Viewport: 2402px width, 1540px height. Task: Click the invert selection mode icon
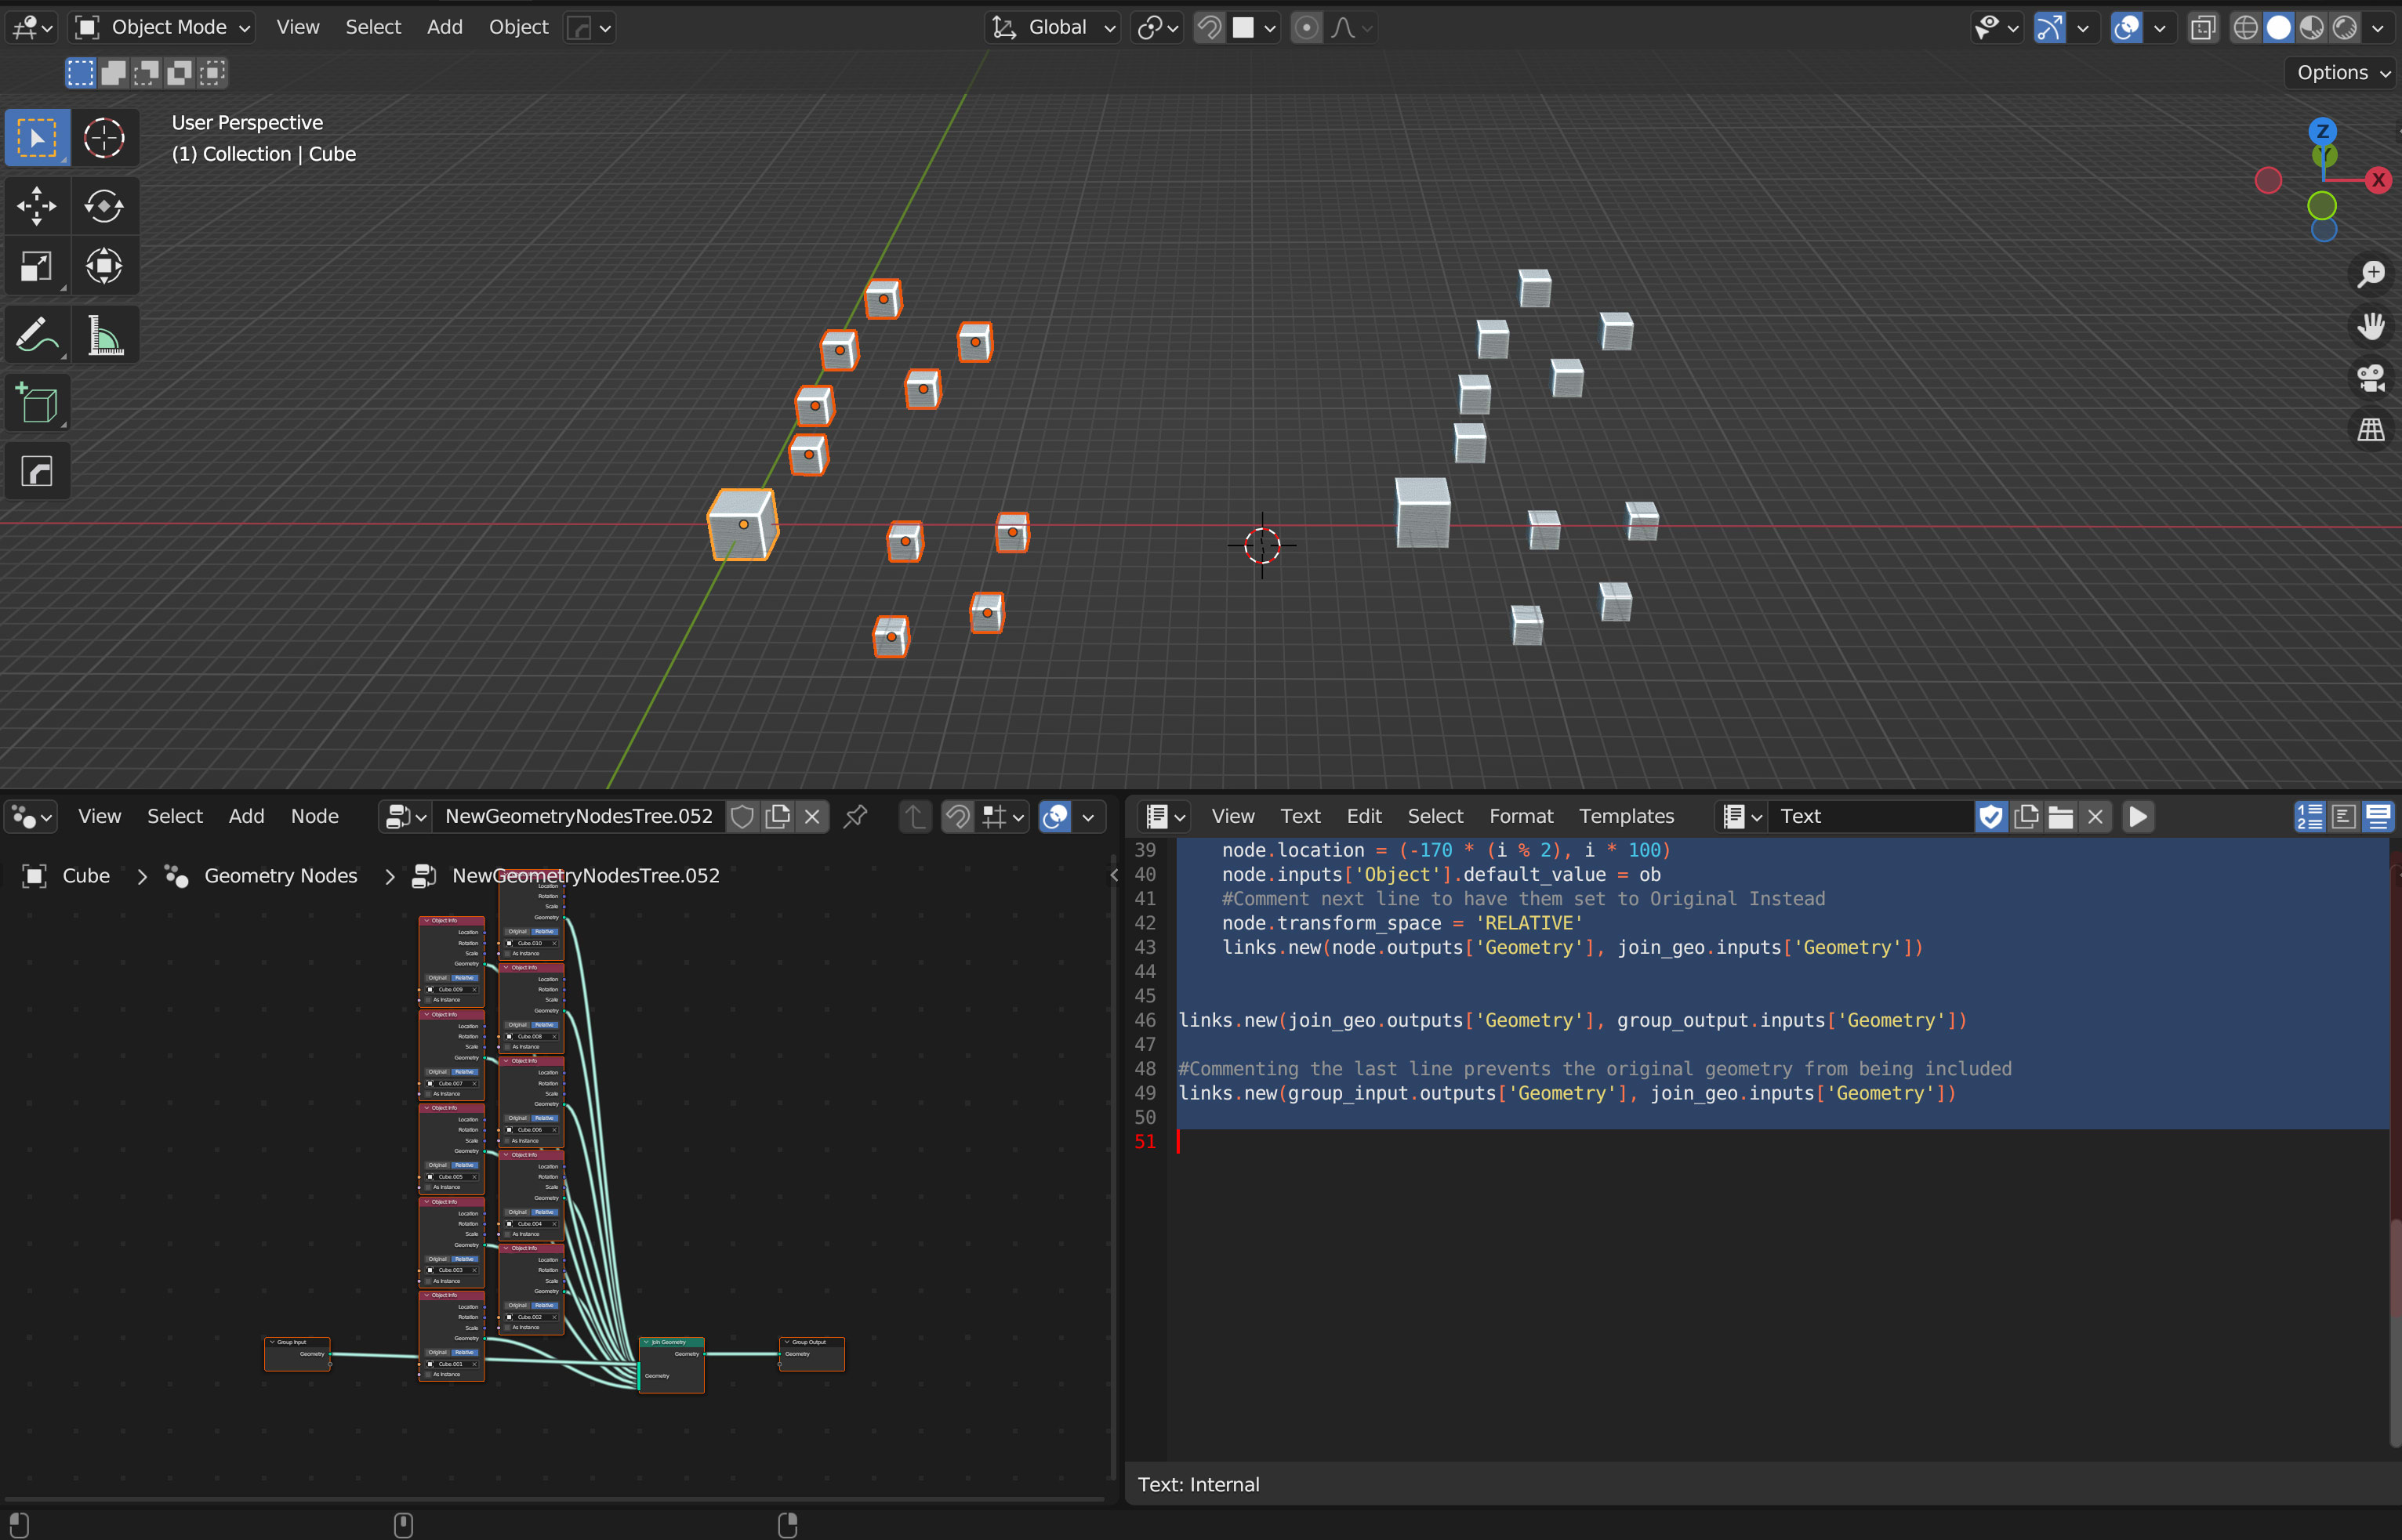pyautogui.click(x=180, y=72)
